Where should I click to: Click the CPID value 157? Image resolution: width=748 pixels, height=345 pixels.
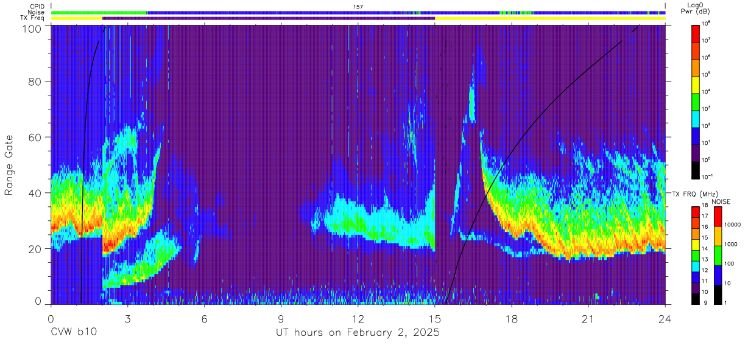coord(358,6)
